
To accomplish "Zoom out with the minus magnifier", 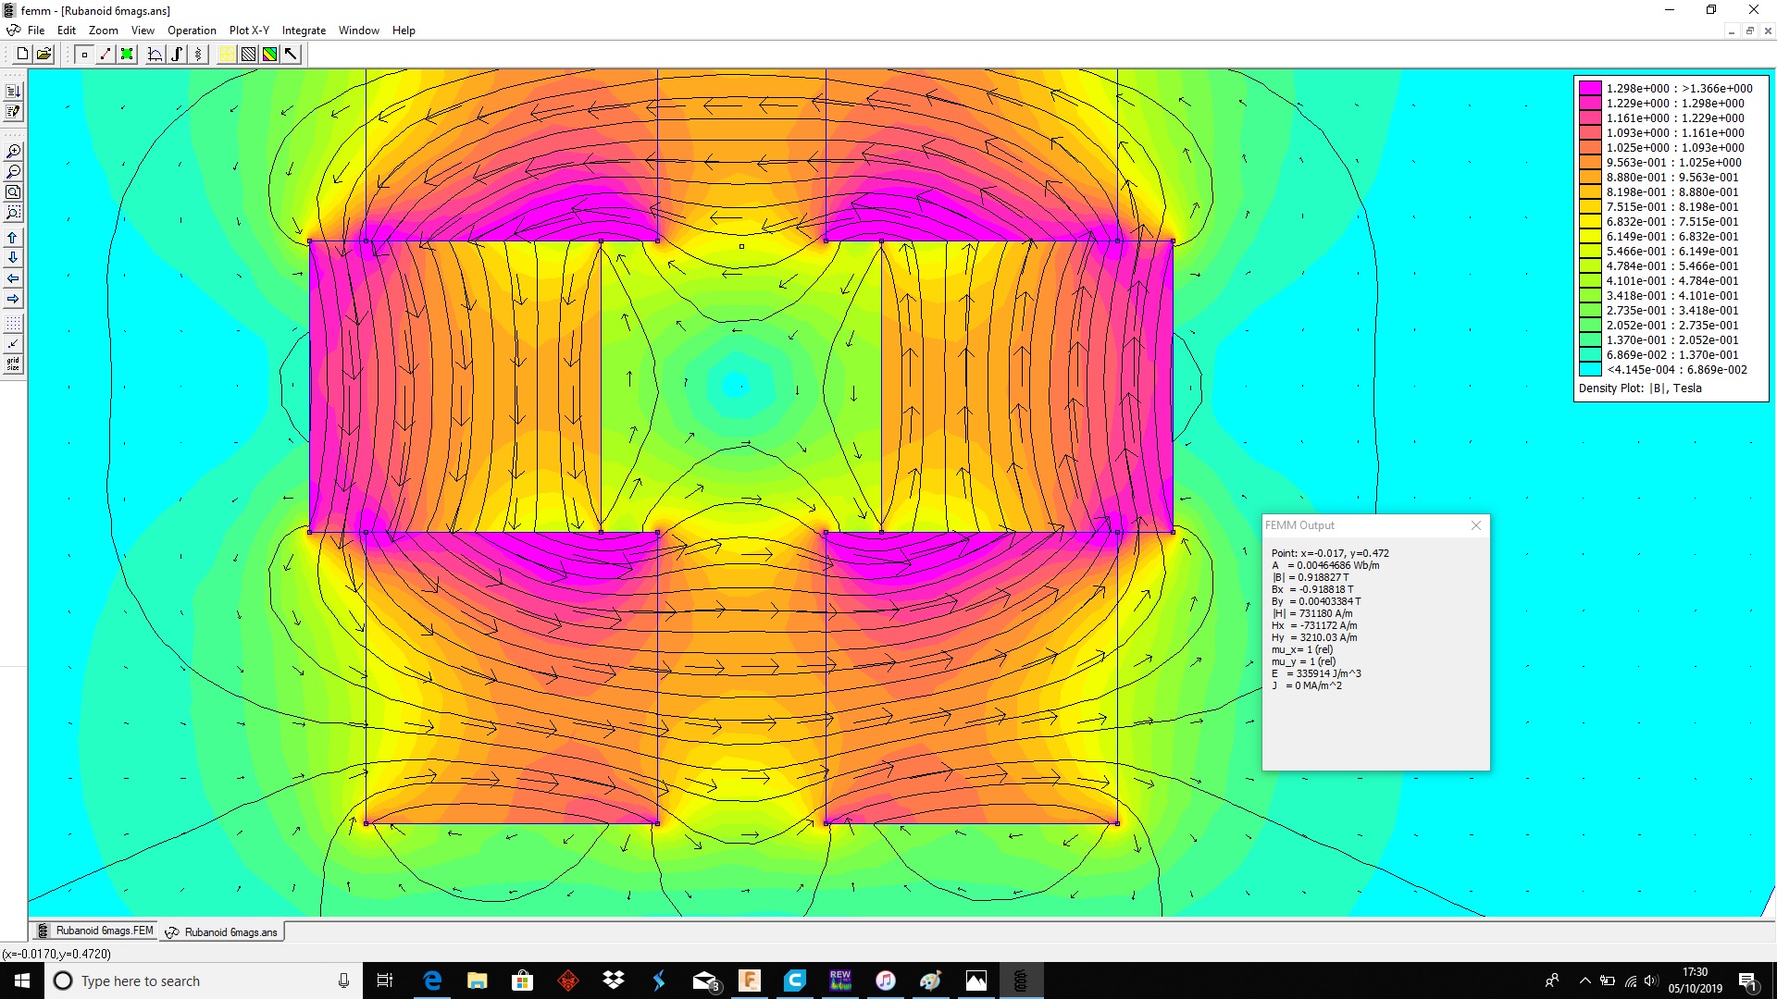I will coord(13,172).
